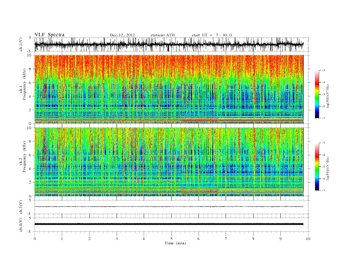Click the "9" tick on time axis

pos(280,239)
